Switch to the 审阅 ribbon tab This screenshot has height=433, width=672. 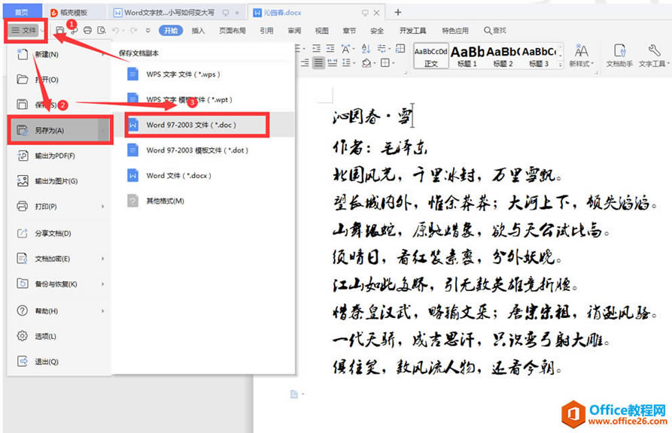tap(294, 30)
